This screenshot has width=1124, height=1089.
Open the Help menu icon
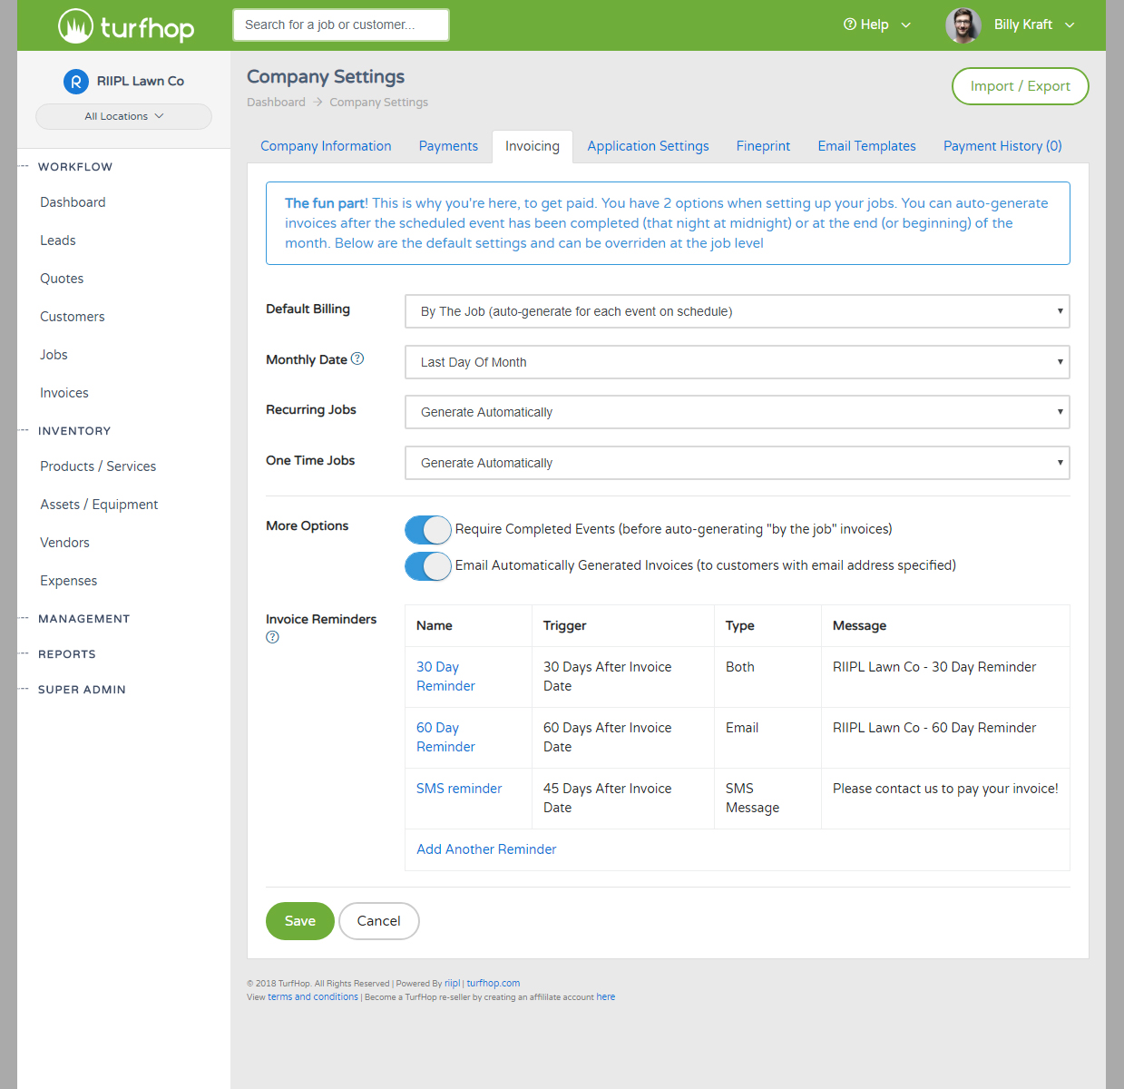pos(850,25)
